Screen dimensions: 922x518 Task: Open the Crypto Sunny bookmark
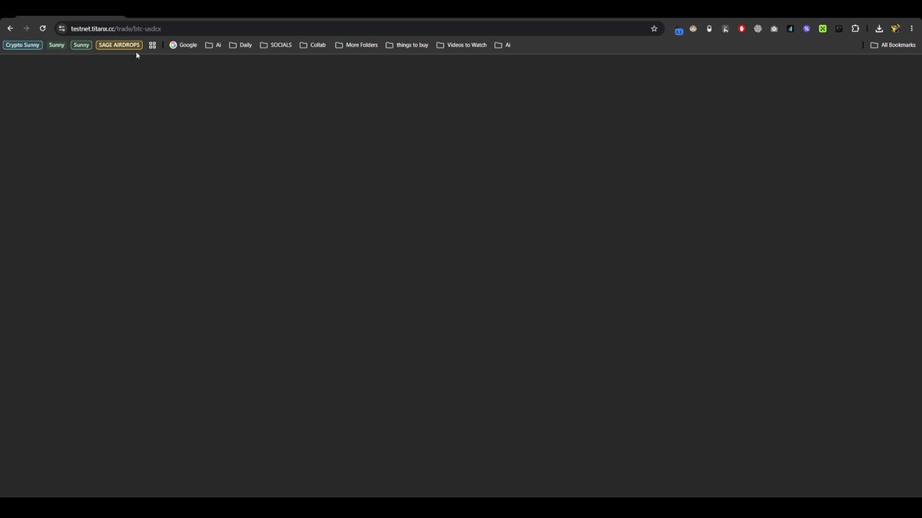pyautogui.click(x=22, y=45)
